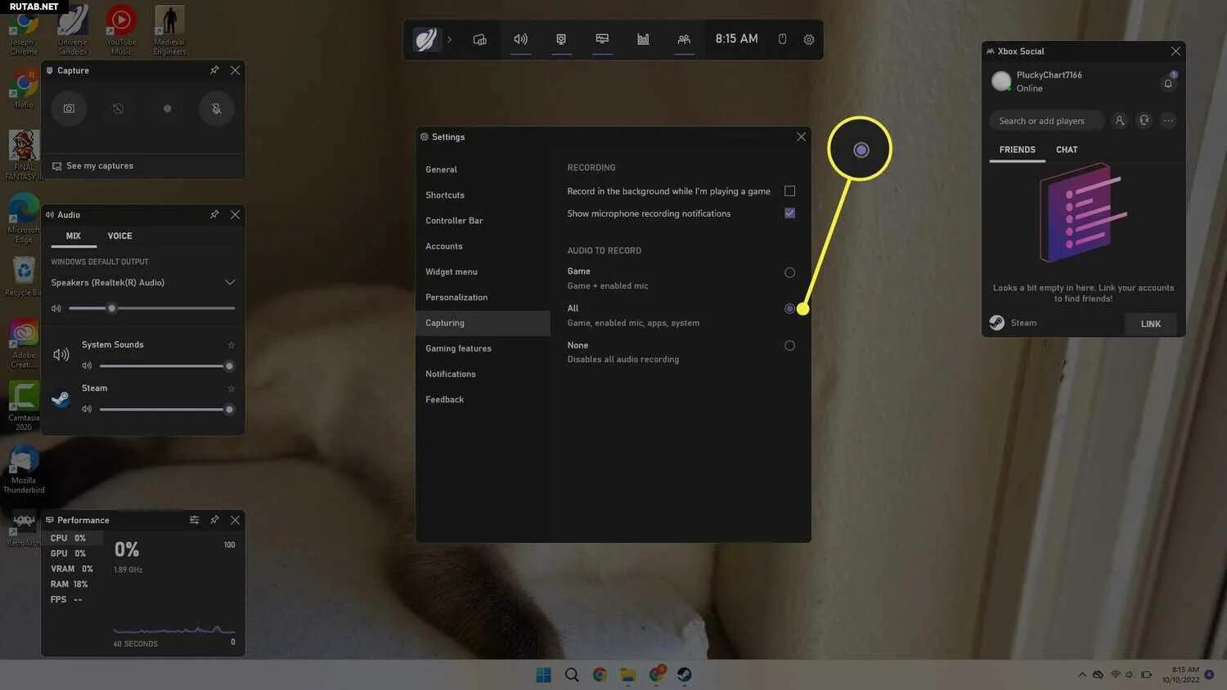Adjust the System Sounds volume slider
The width and height of the screenshot is (1227, 690).
167,365
